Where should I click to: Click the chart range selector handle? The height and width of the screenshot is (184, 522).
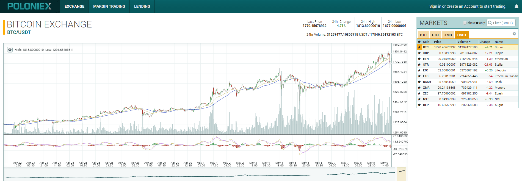401,174
